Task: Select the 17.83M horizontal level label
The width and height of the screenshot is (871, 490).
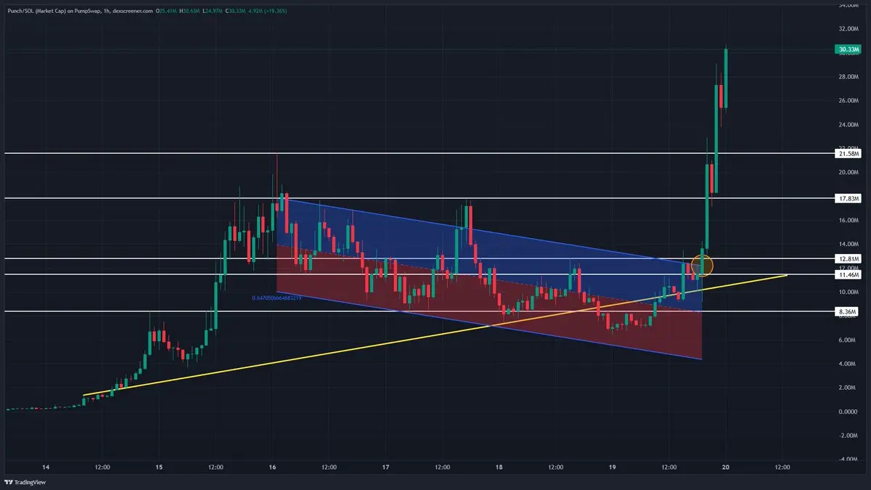Action: 848,198
